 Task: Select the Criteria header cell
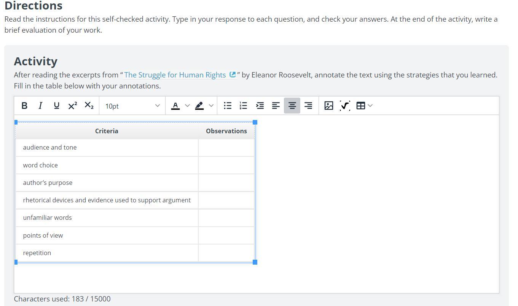(x=107, y=131)
